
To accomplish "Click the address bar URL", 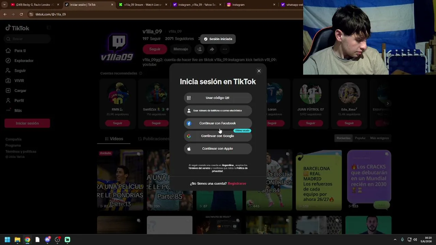I will (x=51, y=14).
